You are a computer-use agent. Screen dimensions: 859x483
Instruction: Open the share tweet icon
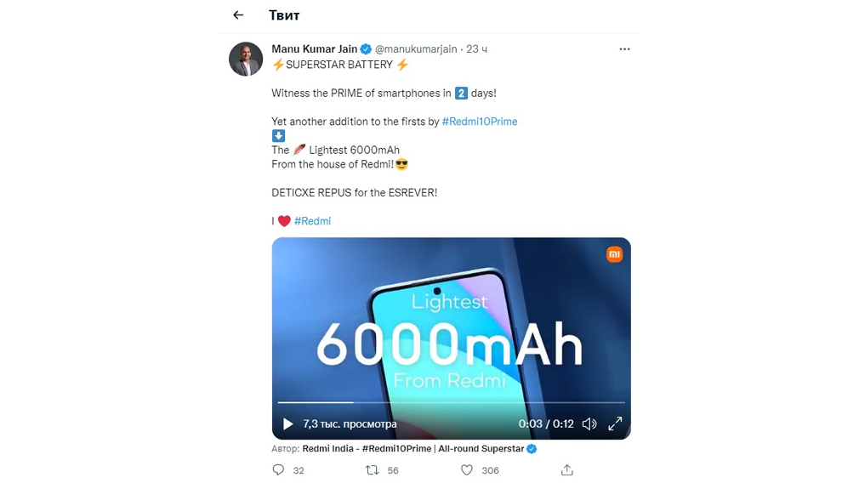click(567, 470)
